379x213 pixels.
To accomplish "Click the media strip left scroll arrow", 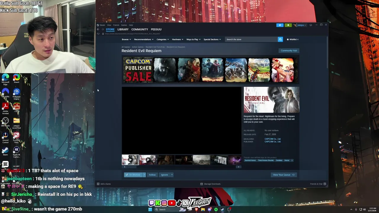I will 124,167.
